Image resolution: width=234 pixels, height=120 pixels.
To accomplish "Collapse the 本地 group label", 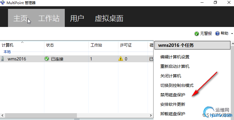I will click(x=7, y=52).
